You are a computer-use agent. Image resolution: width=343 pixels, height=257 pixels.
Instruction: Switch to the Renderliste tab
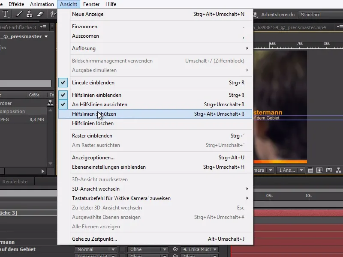coord(14,181)
